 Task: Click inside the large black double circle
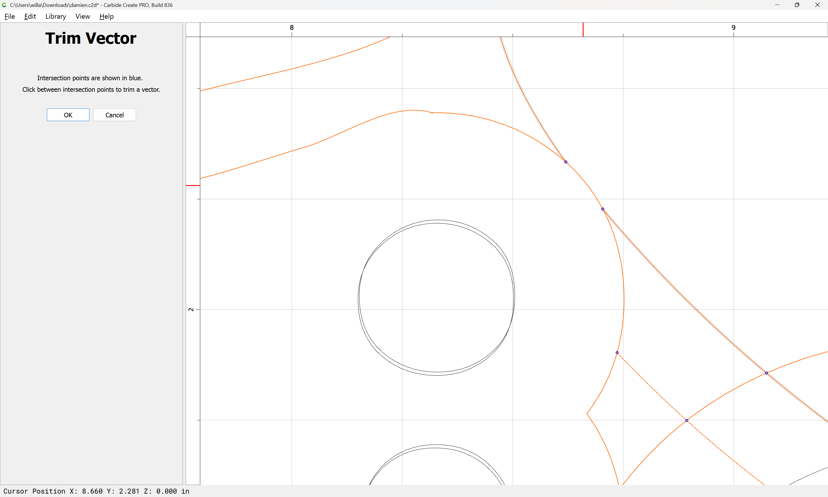[x=436, y=297]
